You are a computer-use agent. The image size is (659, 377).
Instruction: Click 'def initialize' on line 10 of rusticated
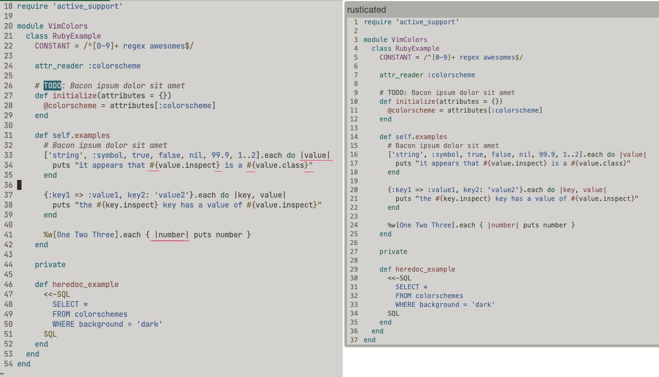tap(407, 102)
